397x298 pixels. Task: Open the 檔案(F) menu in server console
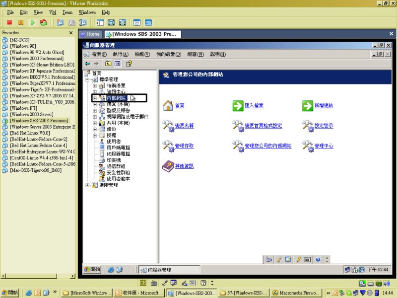[99, 54]
